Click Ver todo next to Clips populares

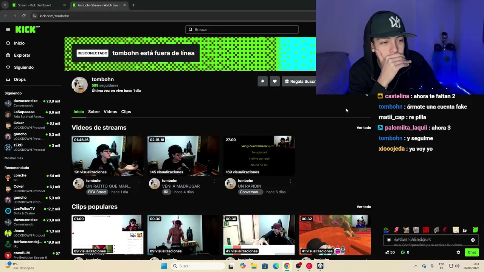(364, 207)
